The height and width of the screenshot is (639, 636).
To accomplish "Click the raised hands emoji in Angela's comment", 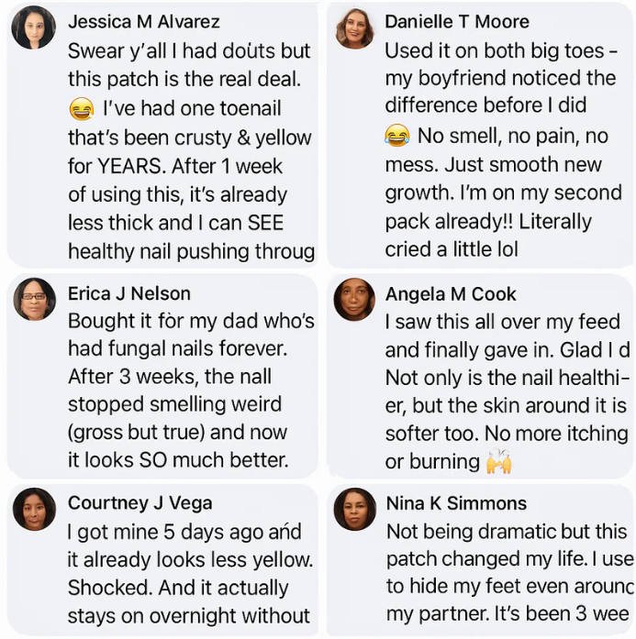I will (x=499, y=461).
